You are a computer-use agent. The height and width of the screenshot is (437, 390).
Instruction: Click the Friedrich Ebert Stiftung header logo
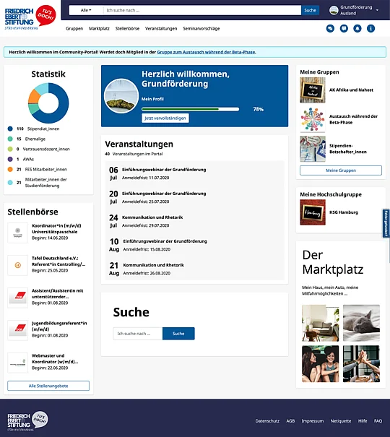click(30, 17)
